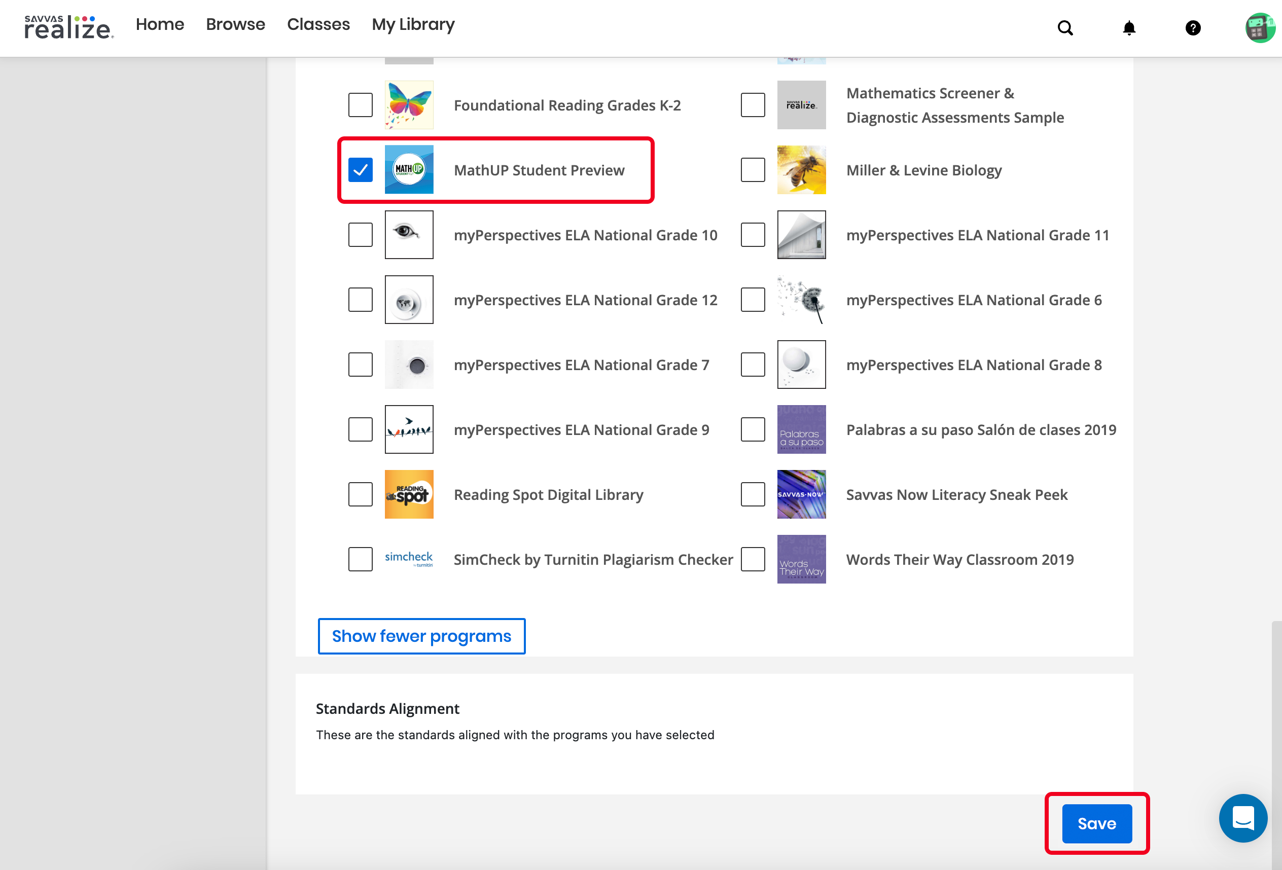Viewport: 1282px width, 870px height.
Task: Click the Savvas Now Literacy Sneak Peek label
Action: click(x=956, y=495)
